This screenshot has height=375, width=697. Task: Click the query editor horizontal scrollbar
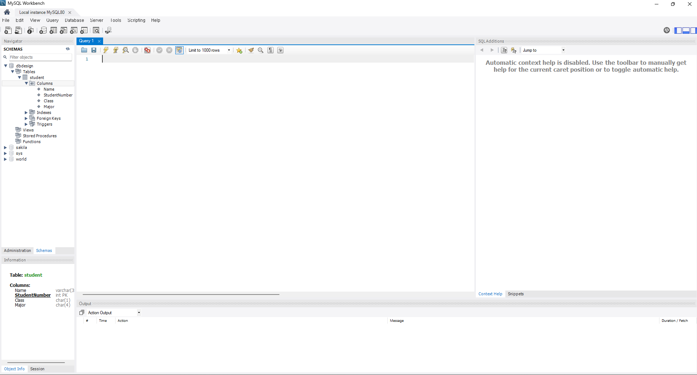[x=181, y=294]
